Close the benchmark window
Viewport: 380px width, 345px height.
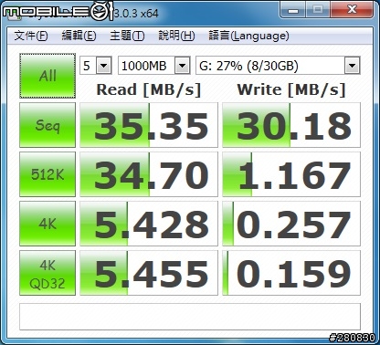(x=352, y=10)
